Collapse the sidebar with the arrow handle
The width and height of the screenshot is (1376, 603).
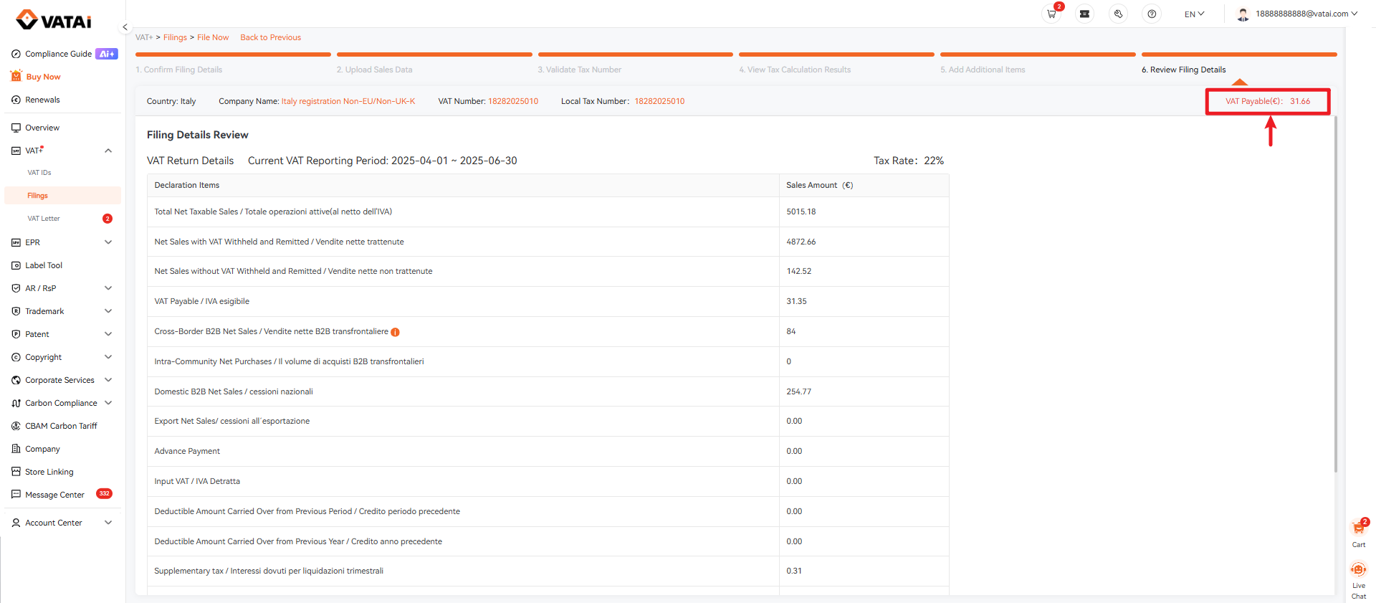click(125, 27)
